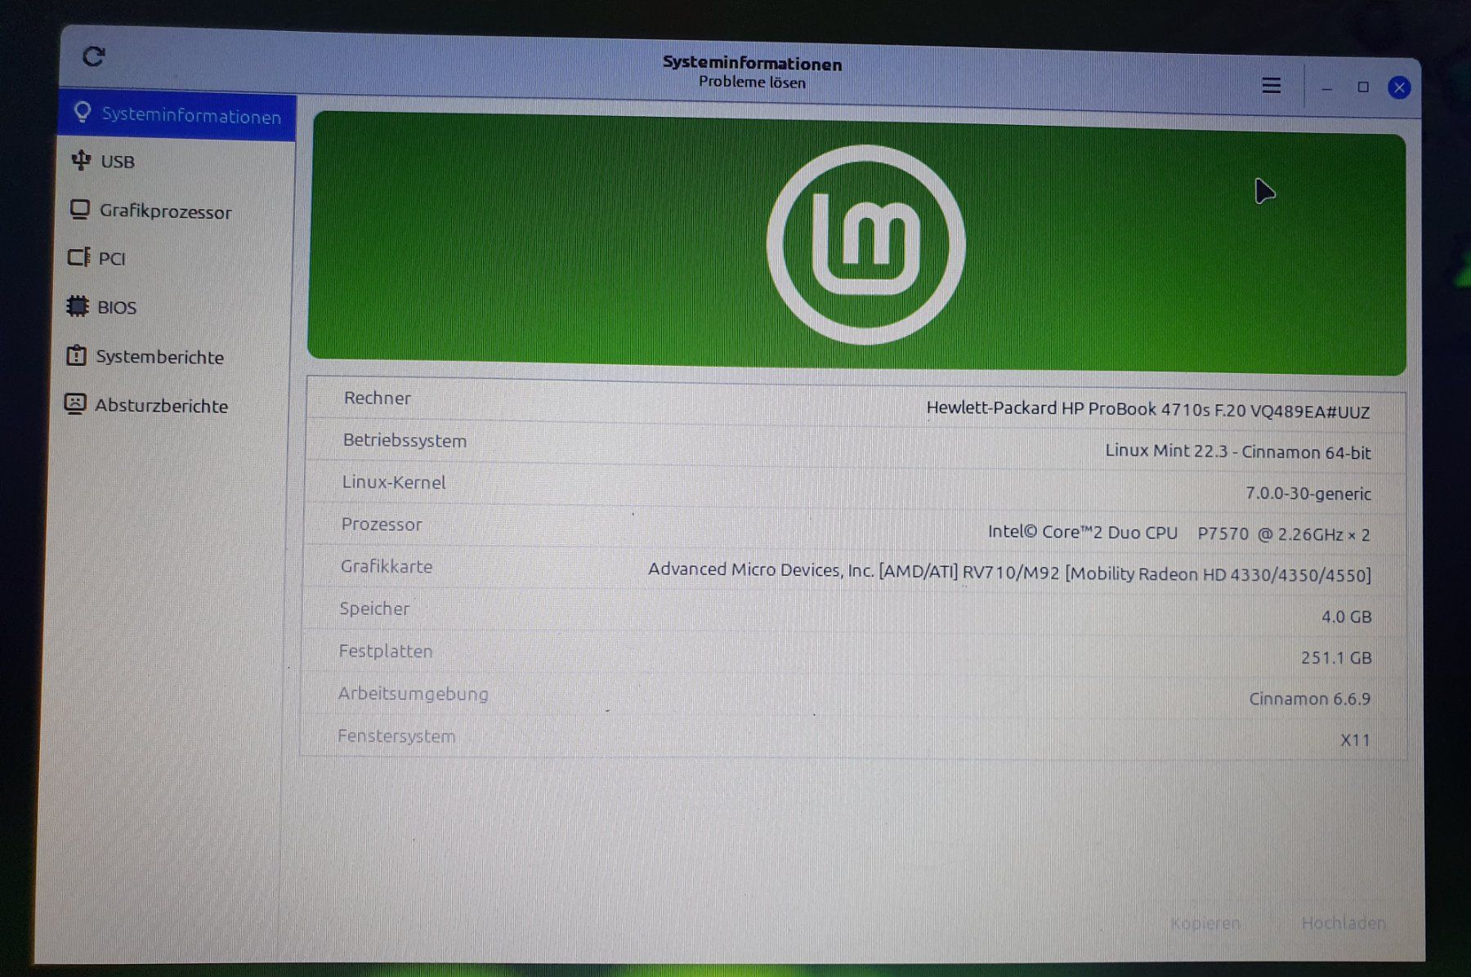Maximize the Systeminformationen window
This screenshot has height=977, width=1471.
[x=1362, y=87]
